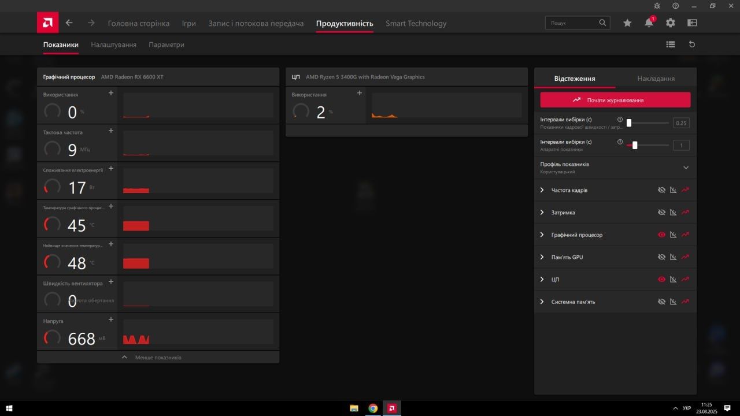Open the notifications bell

pos(649,23)
